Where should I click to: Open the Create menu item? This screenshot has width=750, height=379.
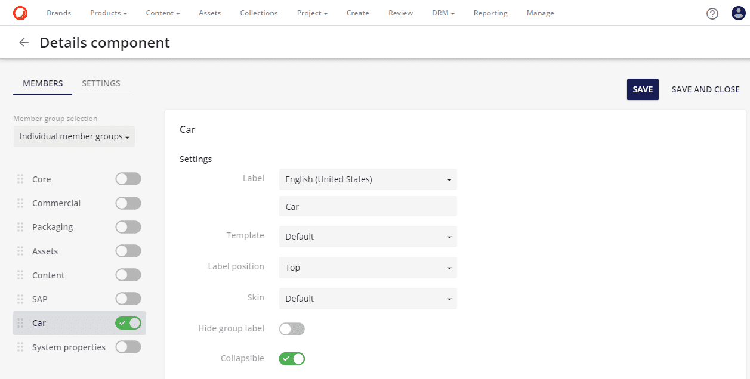tap(358, 13)
